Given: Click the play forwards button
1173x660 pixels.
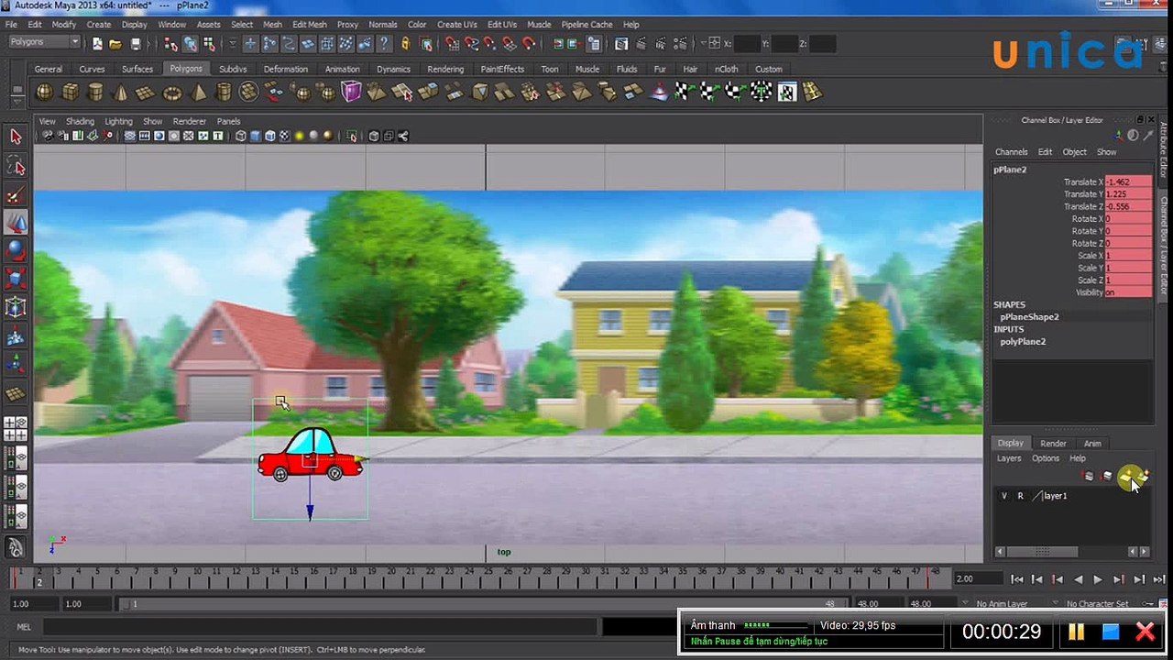Looking at the screenshot, I should [x=1098, y=579].
